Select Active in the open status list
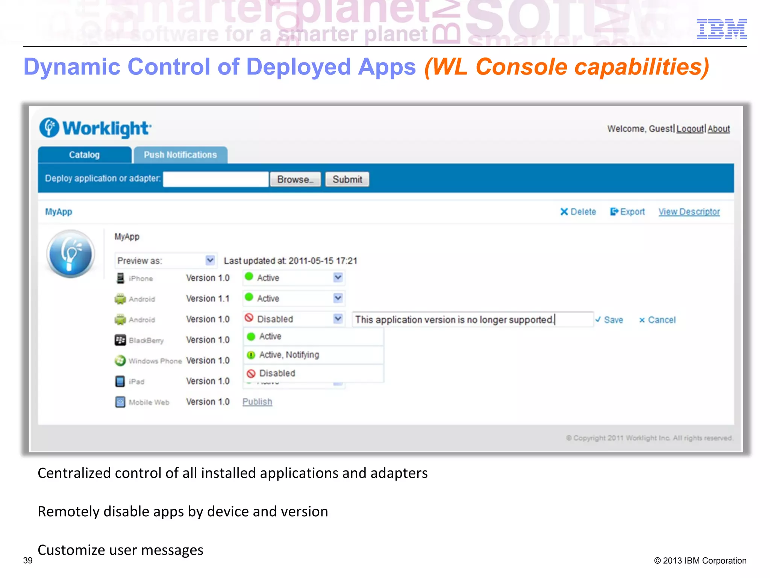The width and height of the screenshot is (770, 578). pyautogui.click(x=314, y=336)
